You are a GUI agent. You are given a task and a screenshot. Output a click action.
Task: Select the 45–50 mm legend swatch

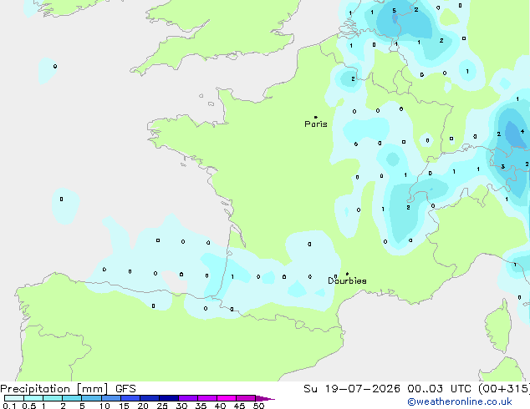tap(246, 398)
